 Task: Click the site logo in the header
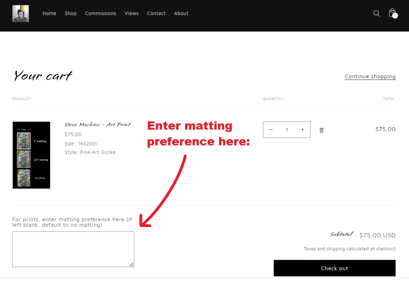[21, 14]
